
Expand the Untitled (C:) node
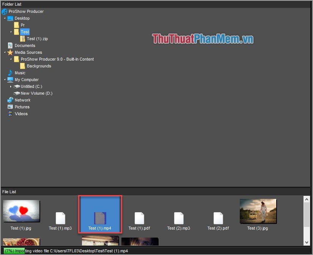11,86
